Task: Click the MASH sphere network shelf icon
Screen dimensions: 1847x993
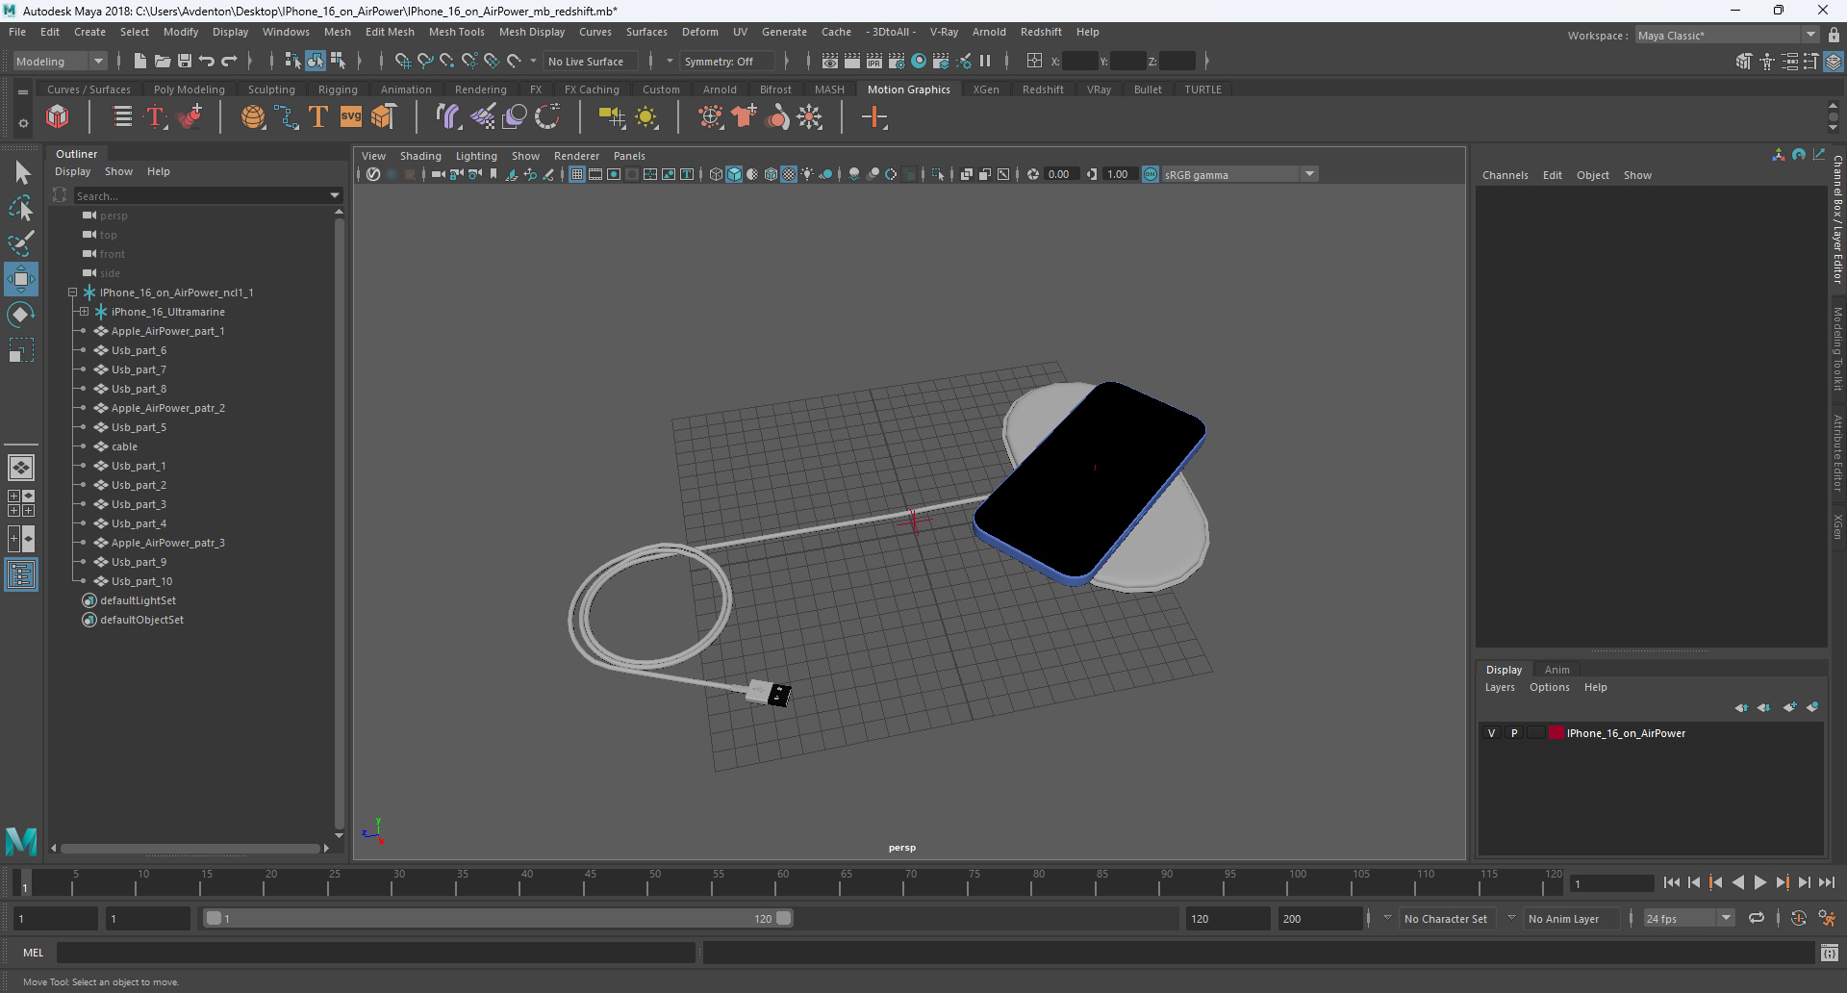Action: coord(253,117)
